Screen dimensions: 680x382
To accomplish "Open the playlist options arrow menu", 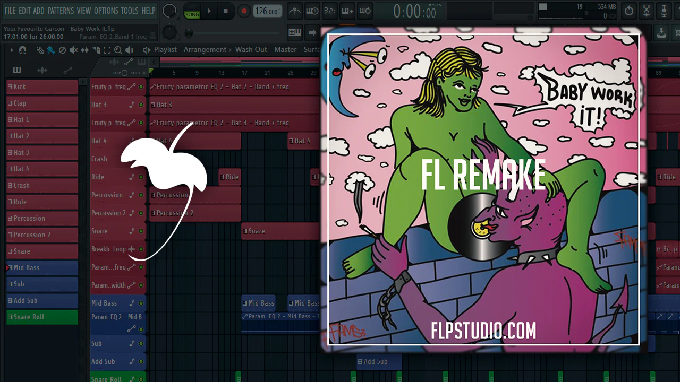I will pyautogui.click(x=11, y=50).
